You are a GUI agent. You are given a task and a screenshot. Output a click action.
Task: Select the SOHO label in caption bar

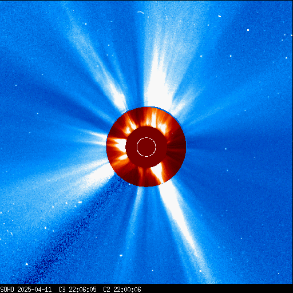(7, 290)
